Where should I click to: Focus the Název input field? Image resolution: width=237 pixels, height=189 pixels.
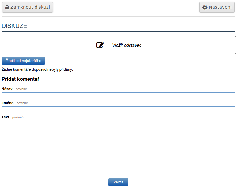click(x=118, y=96)
